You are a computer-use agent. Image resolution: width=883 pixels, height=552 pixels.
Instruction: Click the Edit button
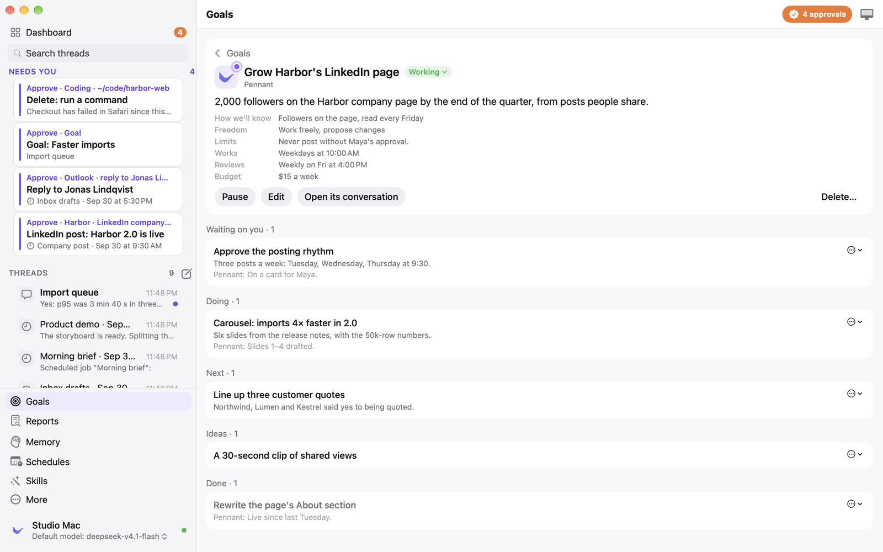[x=276, y=197]
